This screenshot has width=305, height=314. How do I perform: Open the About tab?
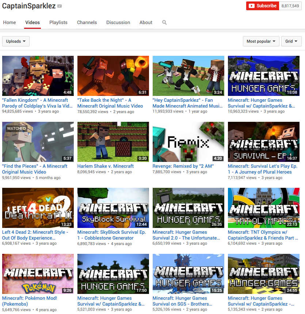click(x=146, y=23)
